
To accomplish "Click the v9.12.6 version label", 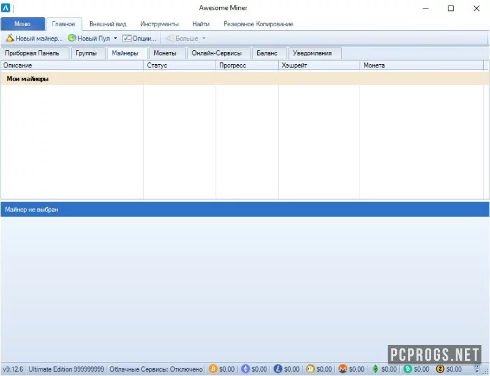I will click(x=13, y=369).
